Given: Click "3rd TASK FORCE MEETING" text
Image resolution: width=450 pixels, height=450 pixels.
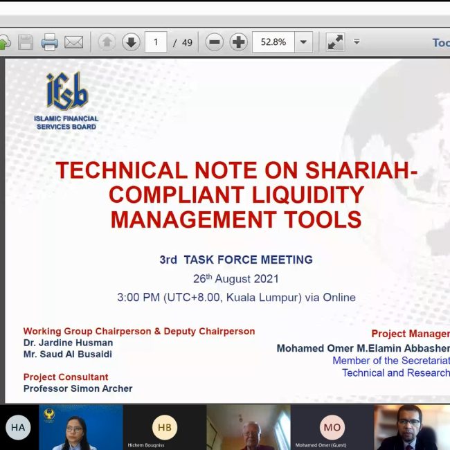Looking at the screenshot, I should (236, 260).
